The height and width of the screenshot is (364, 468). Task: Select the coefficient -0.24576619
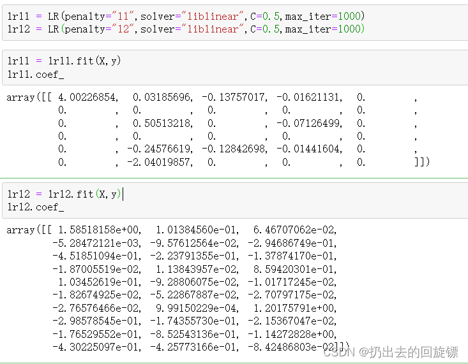[158, 149]
